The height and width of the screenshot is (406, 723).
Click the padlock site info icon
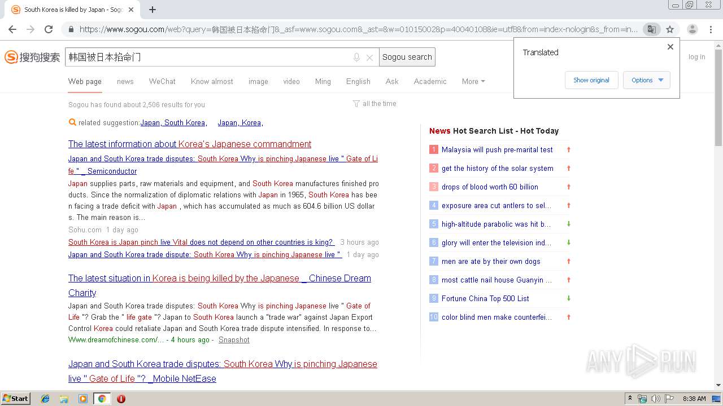coord(71,29)
